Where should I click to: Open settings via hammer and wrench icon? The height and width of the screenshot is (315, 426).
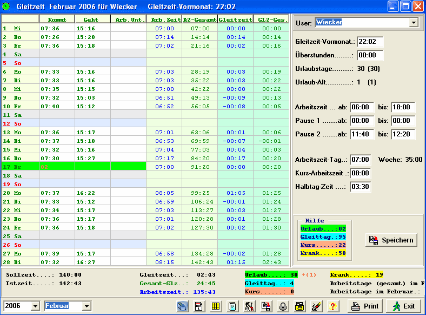pyautogui.click(x=249, y=306)
